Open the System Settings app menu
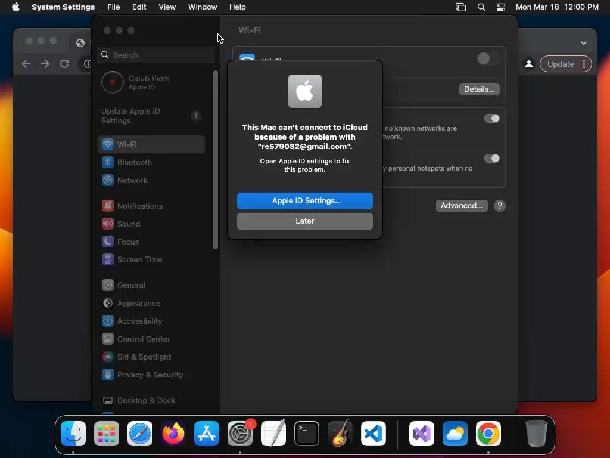The height and width of the screenshot is (458, 610). [x=63, y=7]
